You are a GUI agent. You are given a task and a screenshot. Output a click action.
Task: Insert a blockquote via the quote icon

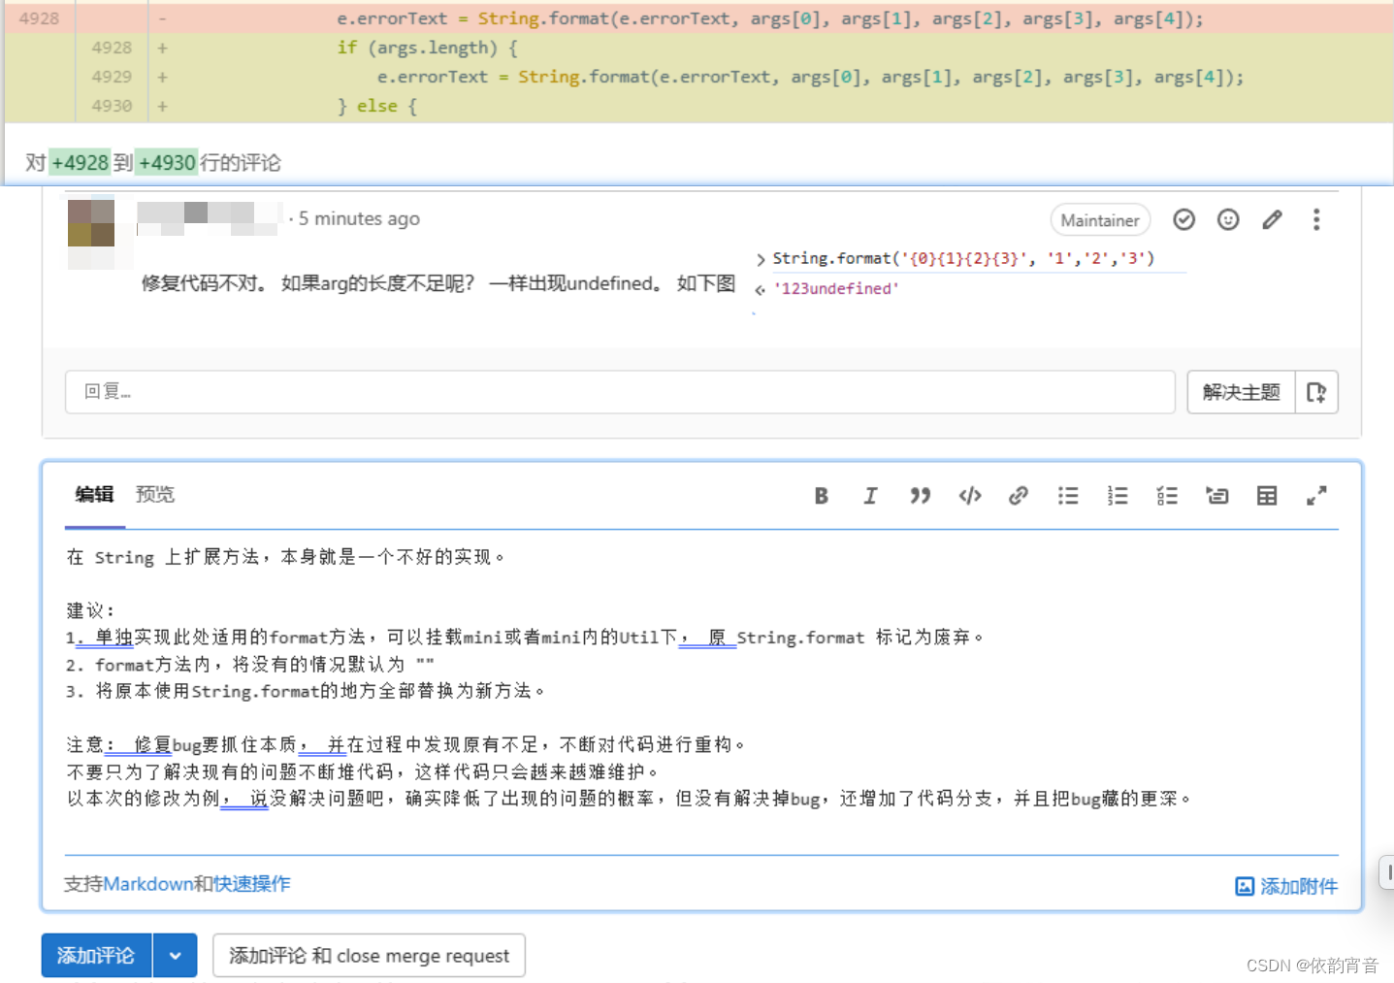point(920,496)
